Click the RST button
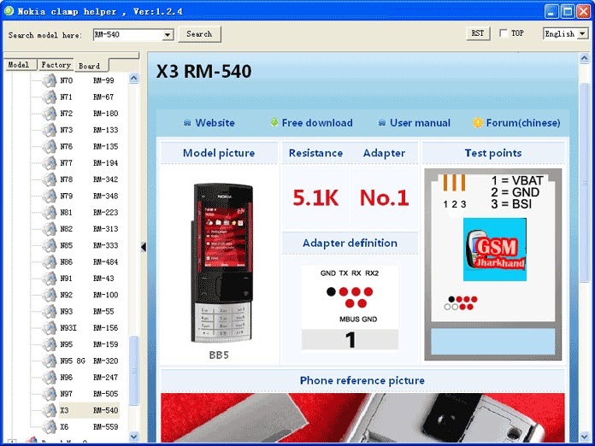Viewport: 595px width, 446px height. tap(478, 33)
